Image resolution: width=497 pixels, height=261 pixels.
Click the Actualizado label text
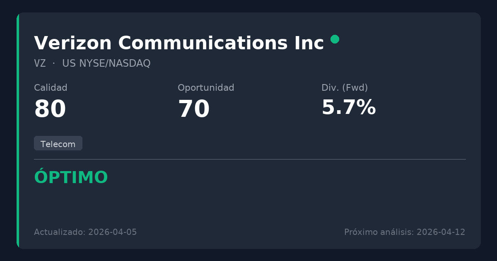(60, 232)
